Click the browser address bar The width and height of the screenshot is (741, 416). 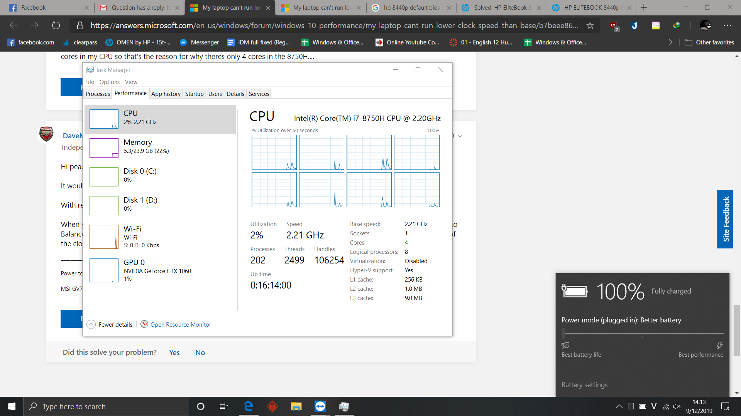click(x=334, y=25)
